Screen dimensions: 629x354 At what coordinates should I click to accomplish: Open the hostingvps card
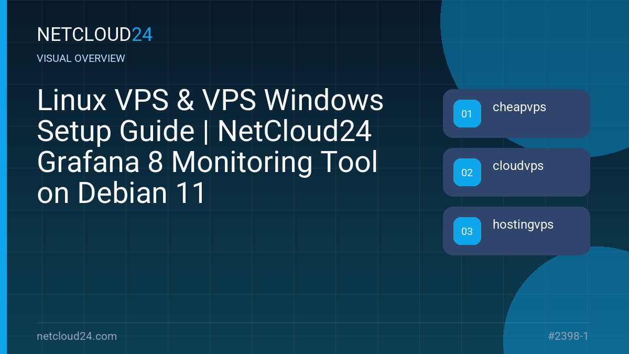click(x=516, y=231)
